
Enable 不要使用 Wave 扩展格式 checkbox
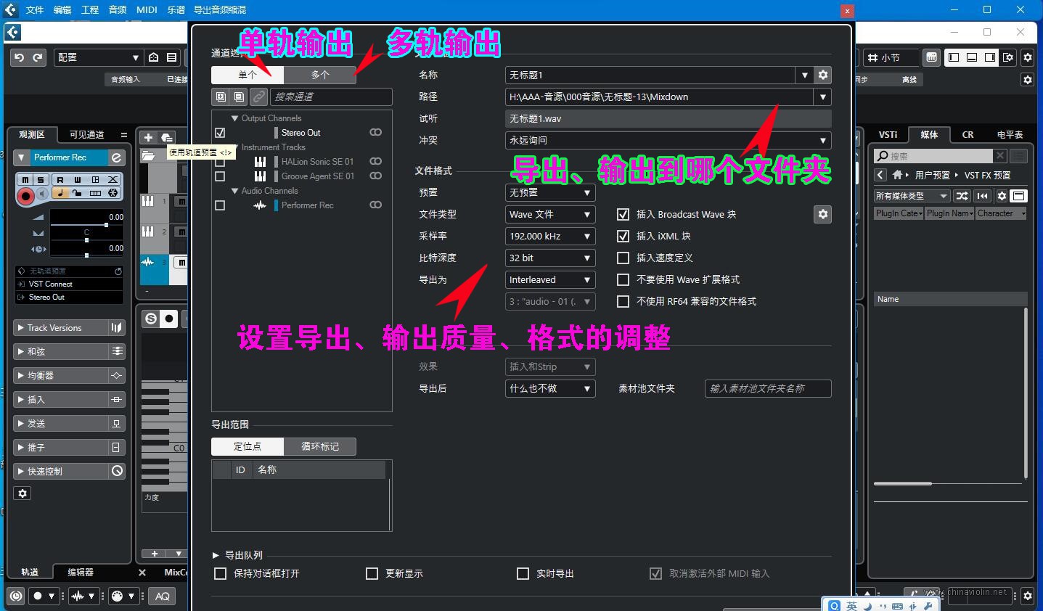623,279
